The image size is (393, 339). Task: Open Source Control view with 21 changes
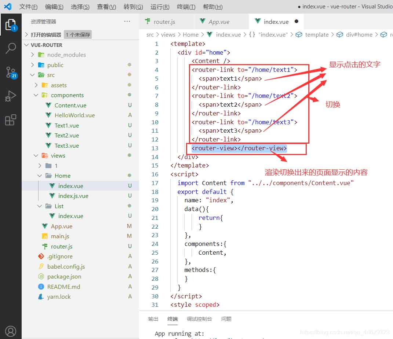coord(11,73)
